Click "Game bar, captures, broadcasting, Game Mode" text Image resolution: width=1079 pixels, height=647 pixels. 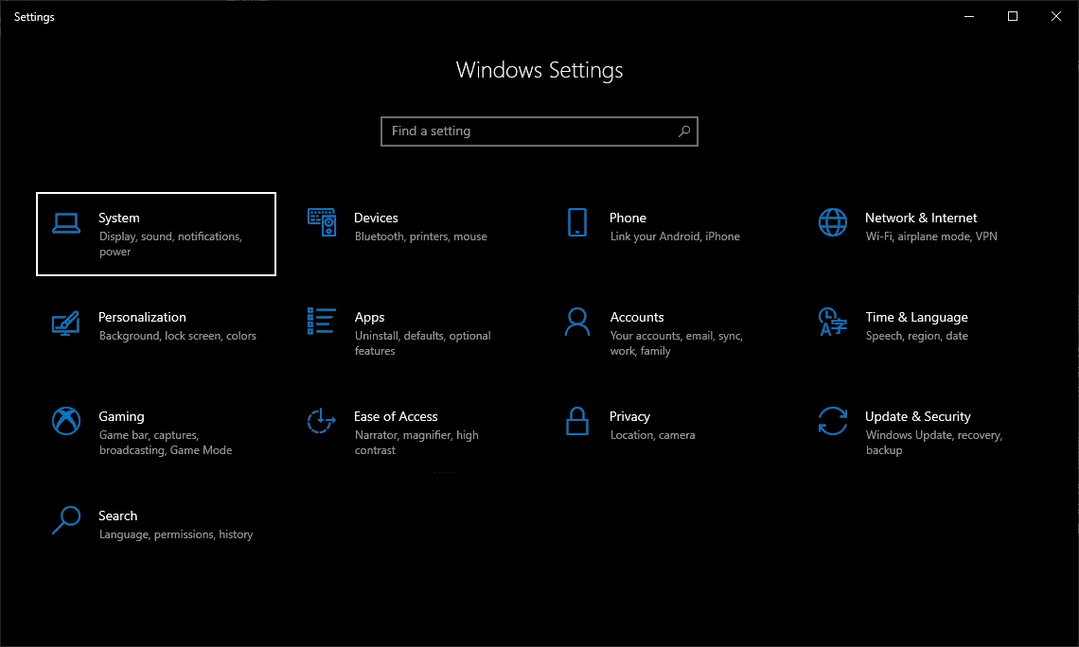[x=166, y=443]
